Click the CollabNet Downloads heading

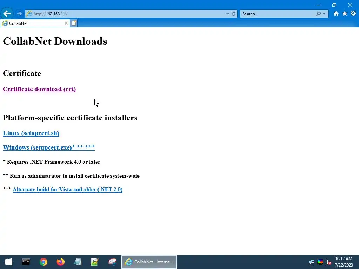tap(55, 41)
